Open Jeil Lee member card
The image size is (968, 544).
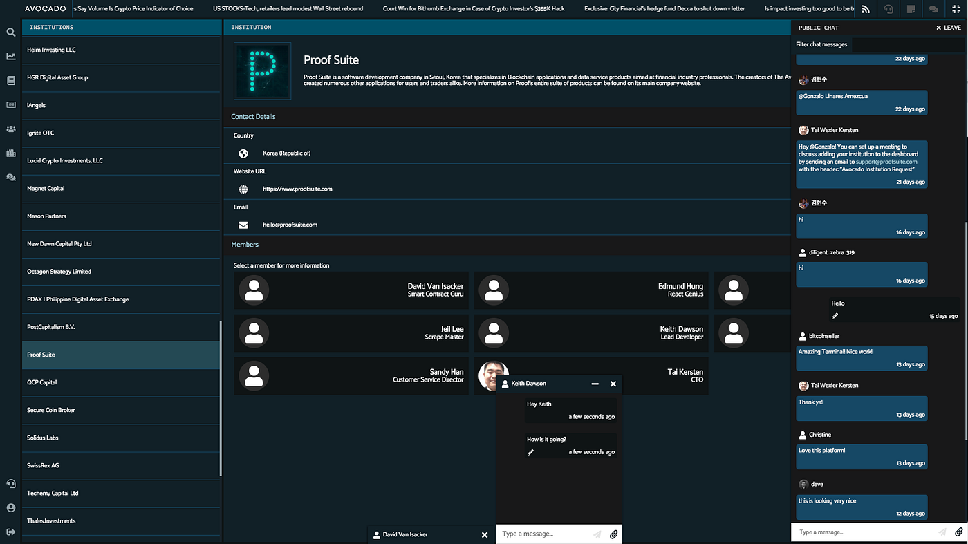pos(351,333)
